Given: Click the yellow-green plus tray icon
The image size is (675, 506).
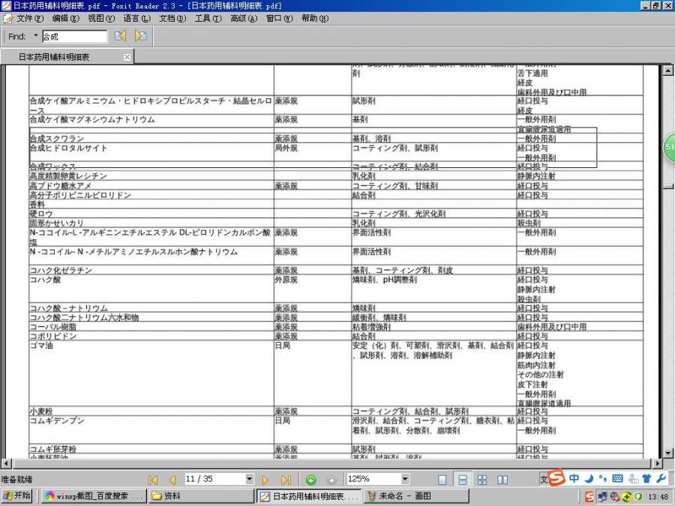Looking at the screenshot, I should [x=626, y=497].
